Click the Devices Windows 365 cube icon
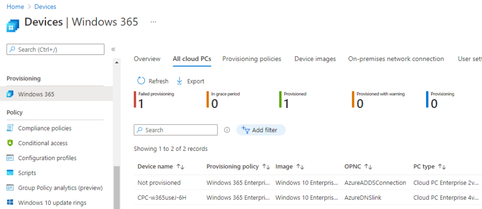This screenshot has width=482, height=209. pyautogui.click(x=13, y=25)
